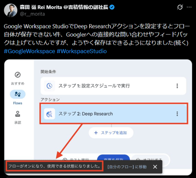This screenshot has width=196, height=178.
Task: Click the schedule clock icon of step 1
Action: [x=49, y=86]
